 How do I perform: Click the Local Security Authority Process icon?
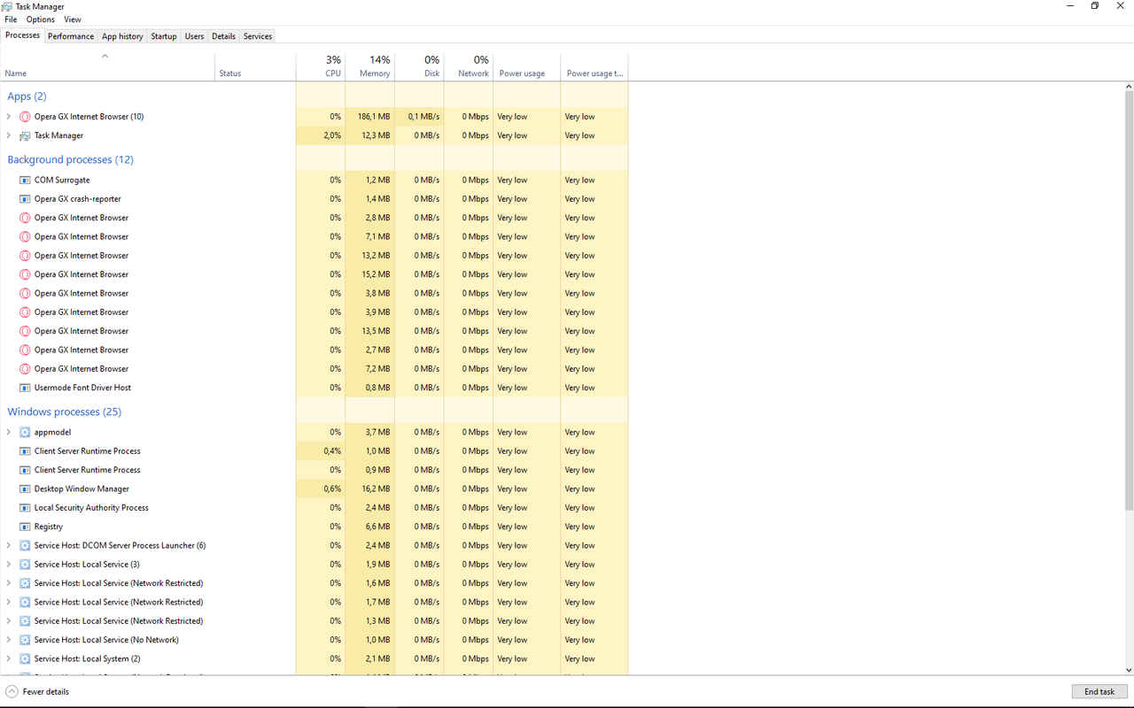25,508
